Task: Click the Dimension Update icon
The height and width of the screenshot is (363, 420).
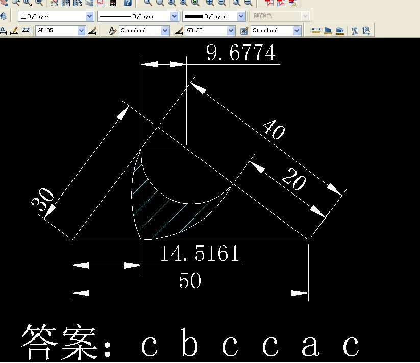Action: coord(26,30)
